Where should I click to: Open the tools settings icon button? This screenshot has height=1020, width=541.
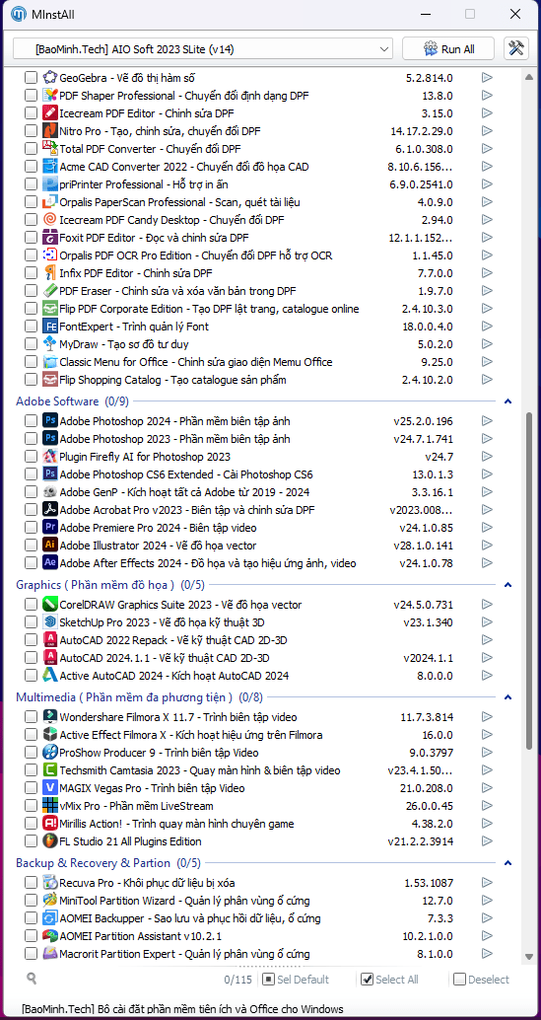[517, 48]
